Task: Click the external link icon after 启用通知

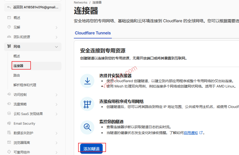Action: [x=201, y=132]
